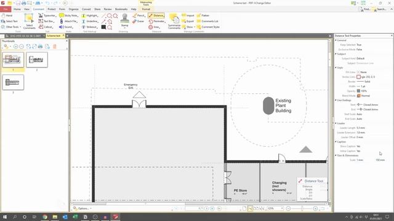The width and height of the screenshot is (394, 221).
Task: Select page 2 thumbnail
Action: [37, 60]
